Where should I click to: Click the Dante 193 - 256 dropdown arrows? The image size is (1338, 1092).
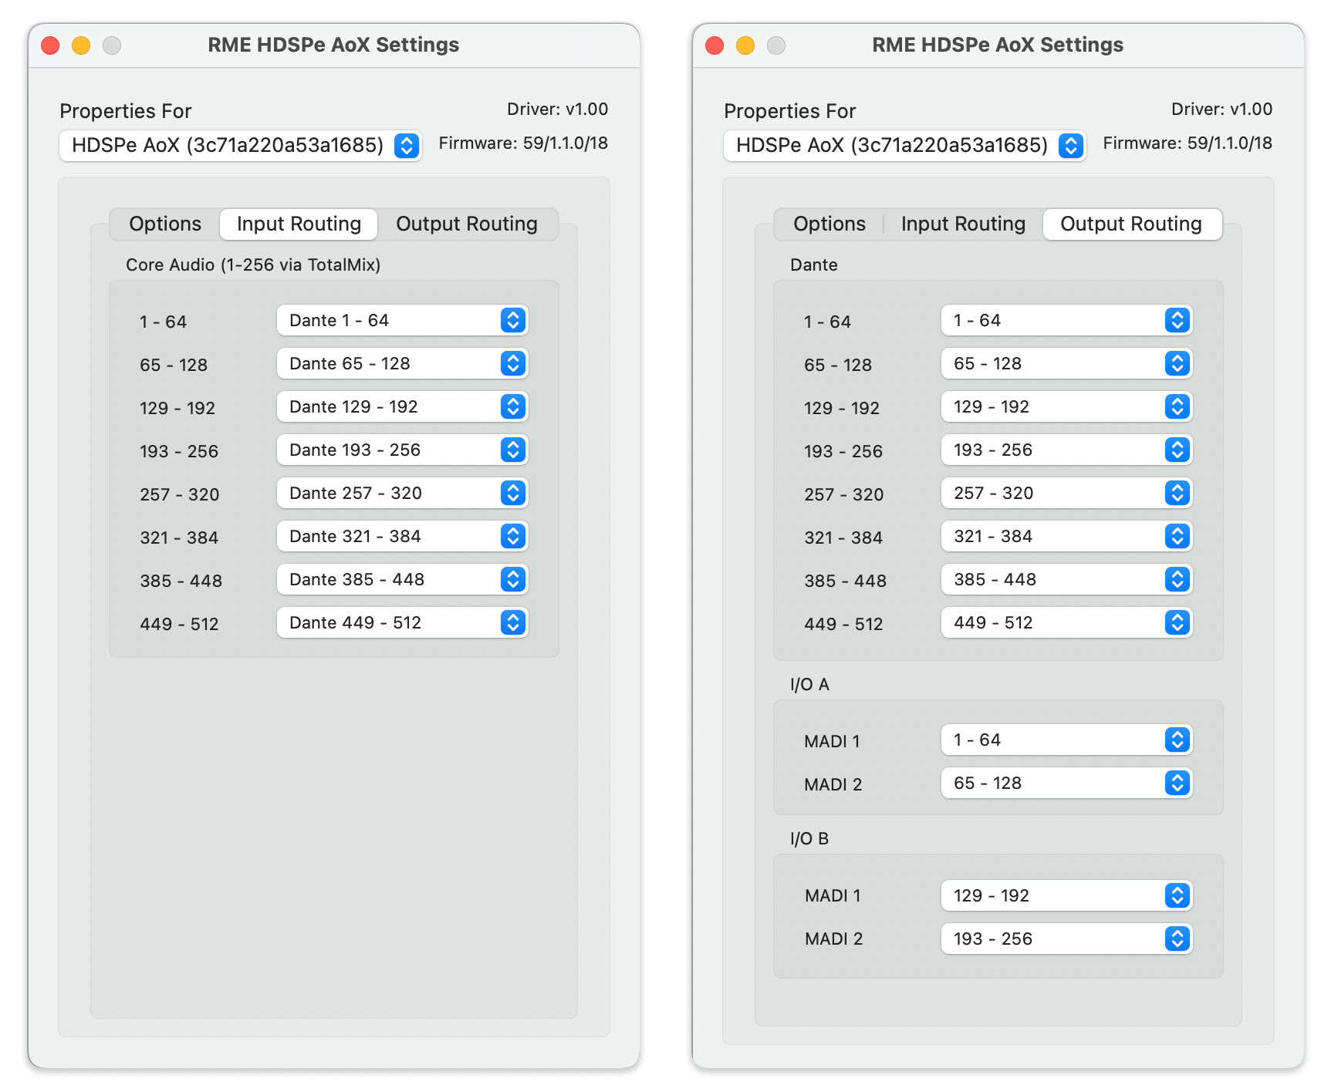513,450
